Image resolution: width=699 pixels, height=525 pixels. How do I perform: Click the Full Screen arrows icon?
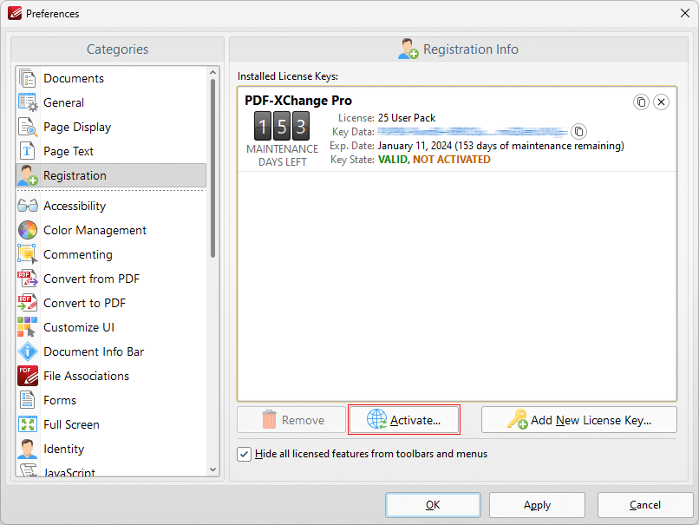click(27, 424)
